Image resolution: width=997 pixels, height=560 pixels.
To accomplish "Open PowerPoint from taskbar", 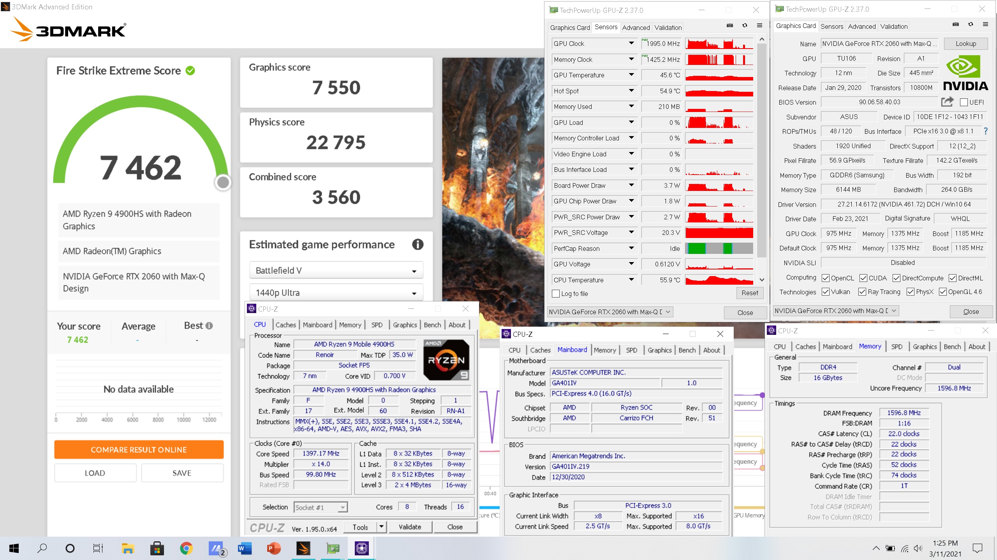I will (x=274, y=548).
